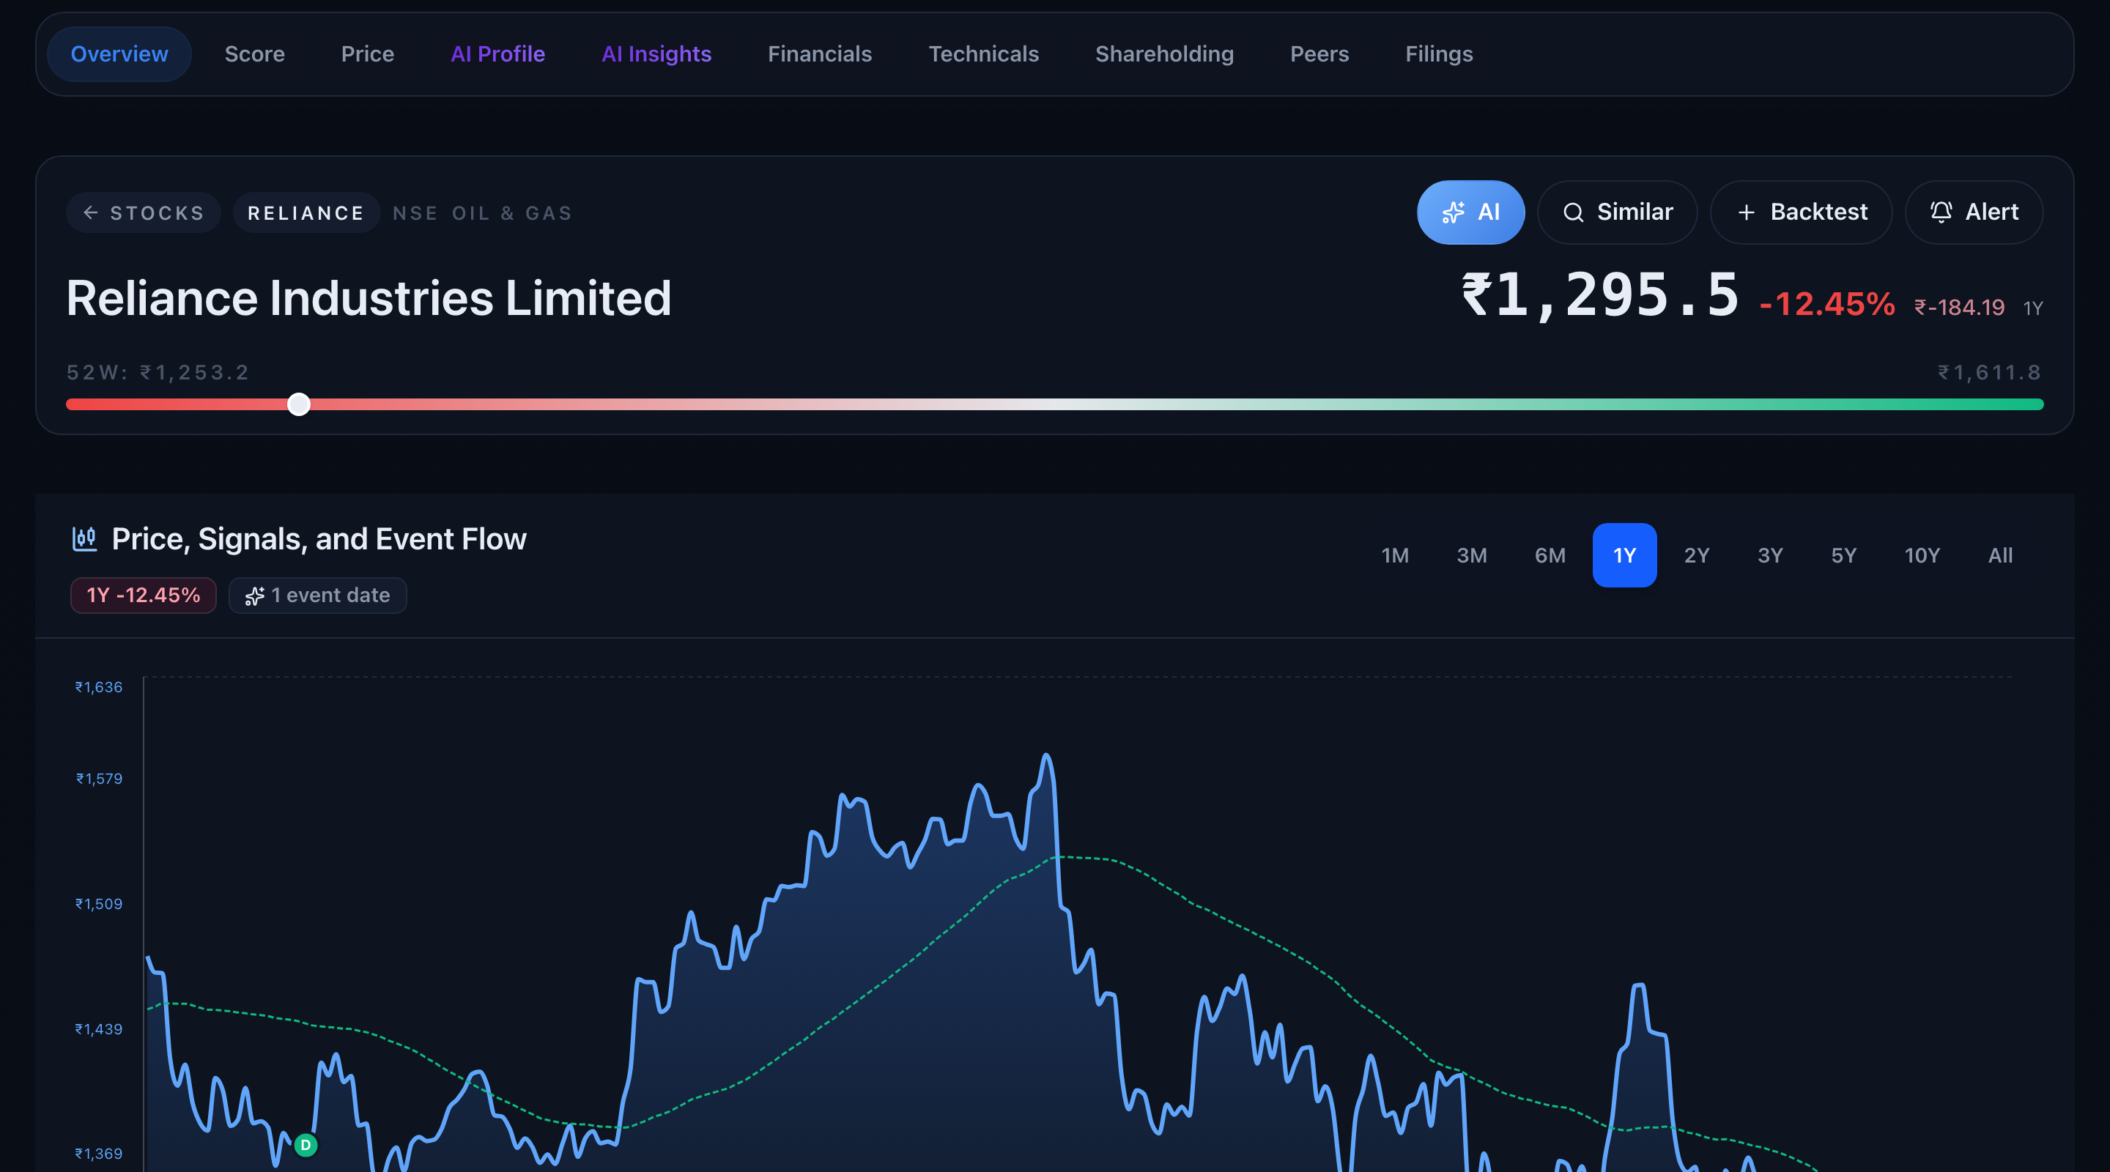Select the All chart range
2110x1172 pixels.
pos(2000,555)
